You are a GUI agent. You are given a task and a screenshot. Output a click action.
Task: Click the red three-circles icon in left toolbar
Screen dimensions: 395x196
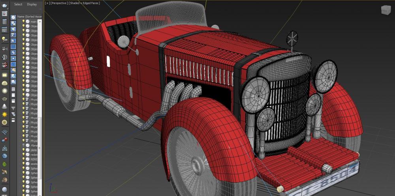tap(4, 65)
